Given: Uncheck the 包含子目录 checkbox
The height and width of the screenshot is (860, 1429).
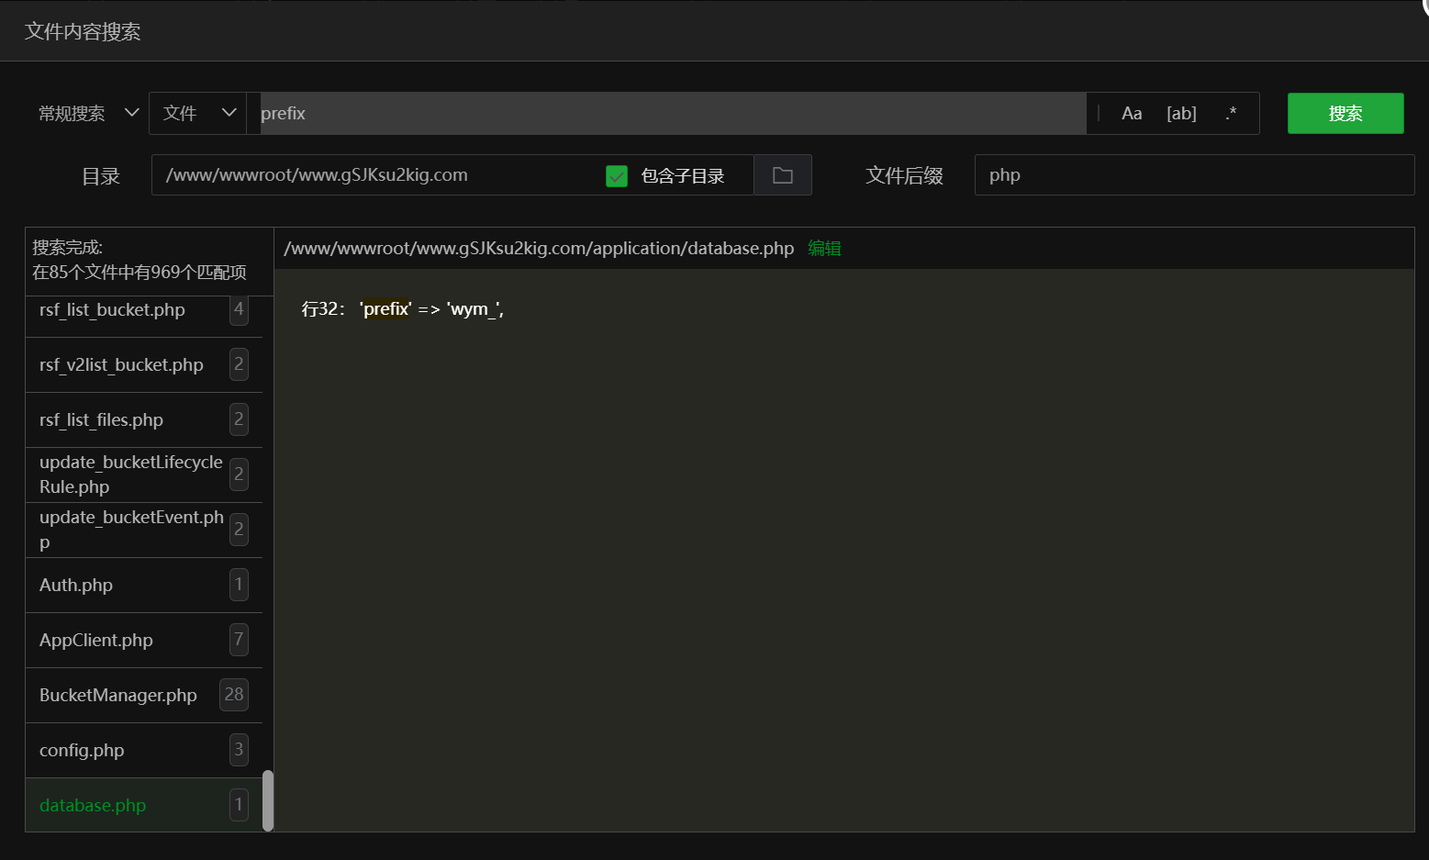Looking at the screenshot, I should (617, 176).
